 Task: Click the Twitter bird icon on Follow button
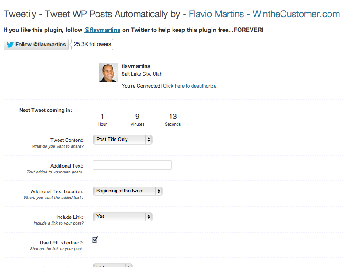pos(10,45)
